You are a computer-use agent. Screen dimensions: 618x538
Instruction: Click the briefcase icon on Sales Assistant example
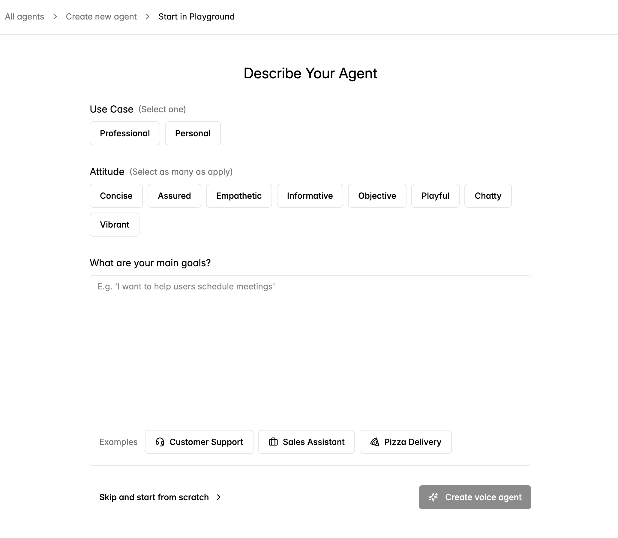tap(273, 442)
